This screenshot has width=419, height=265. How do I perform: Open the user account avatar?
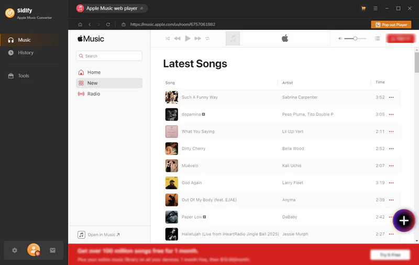pos(34,250)
